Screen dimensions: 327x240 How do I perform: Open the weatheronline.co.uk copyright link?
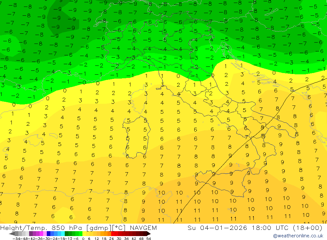click(x=298, y=236)
